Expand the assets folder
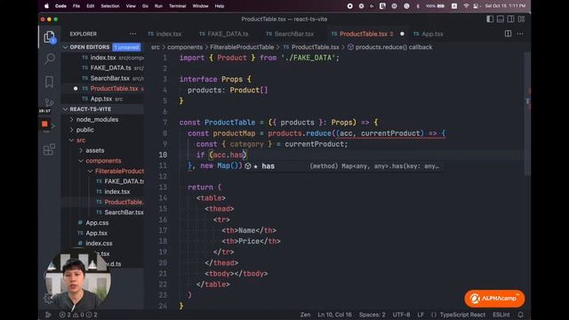This screenshot has height=320, width=569. [x=95, y=150]
